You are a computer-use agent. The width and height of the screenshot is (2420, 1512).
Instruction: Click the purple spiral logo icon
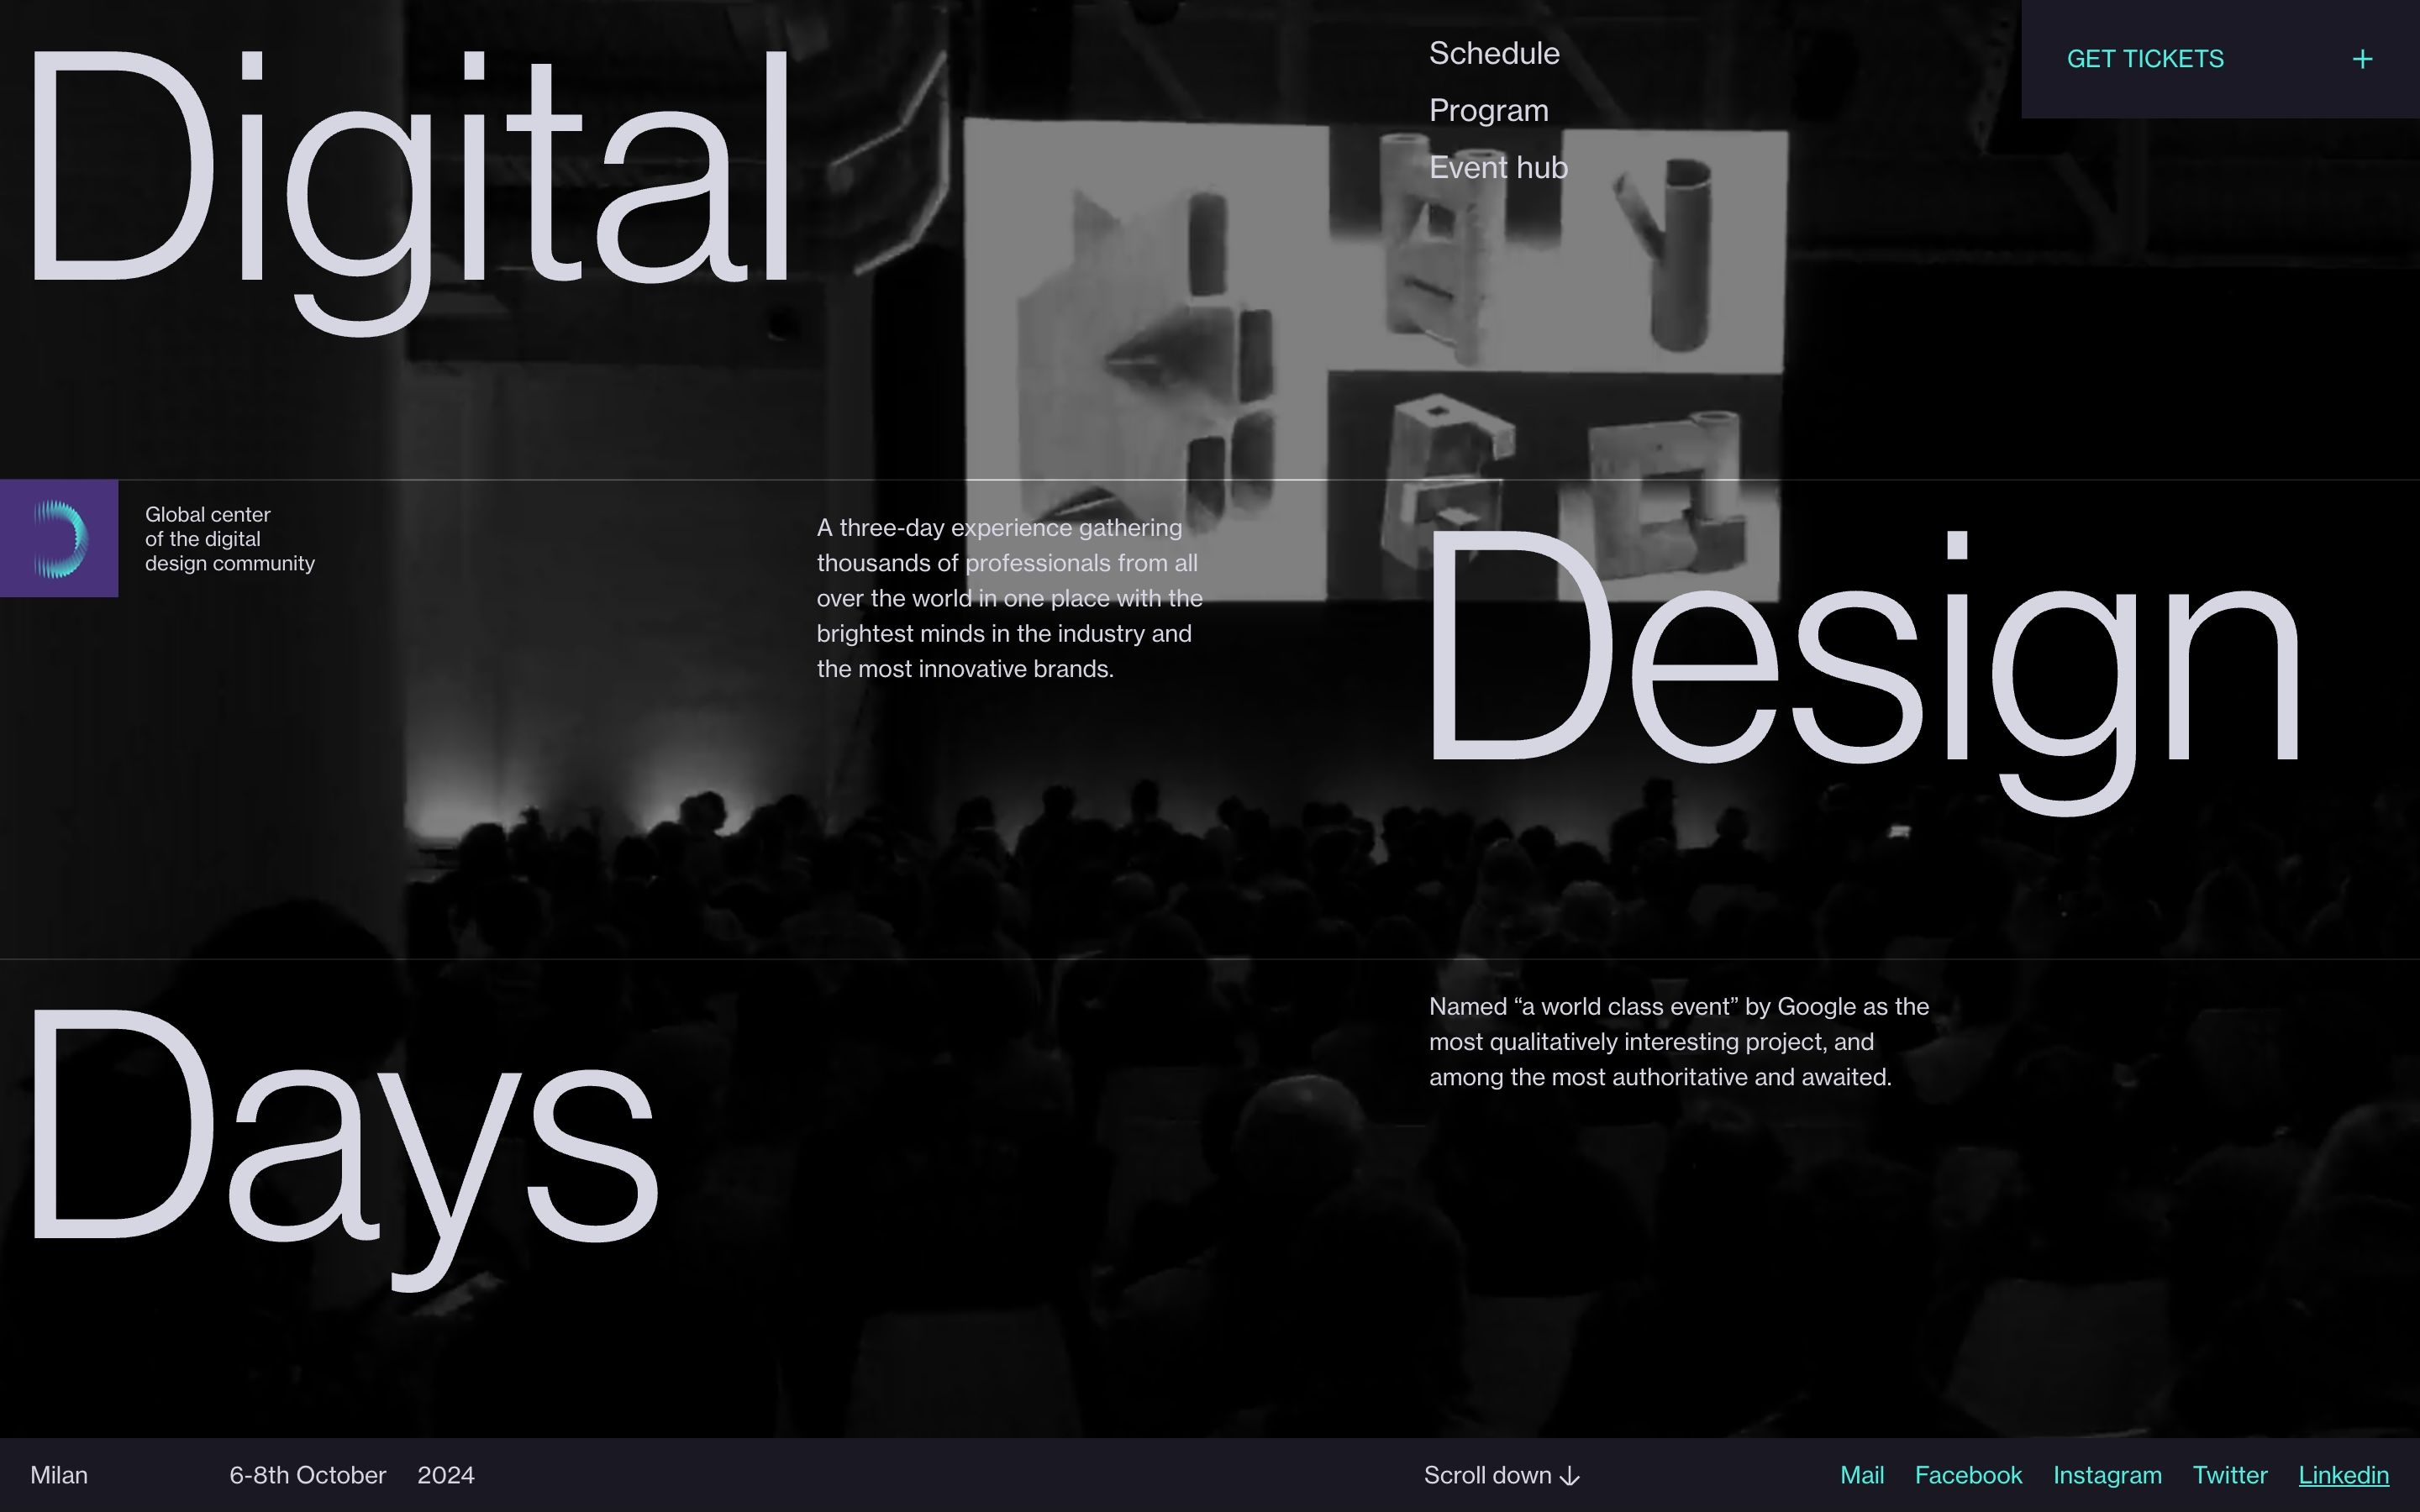click(59, 539)
